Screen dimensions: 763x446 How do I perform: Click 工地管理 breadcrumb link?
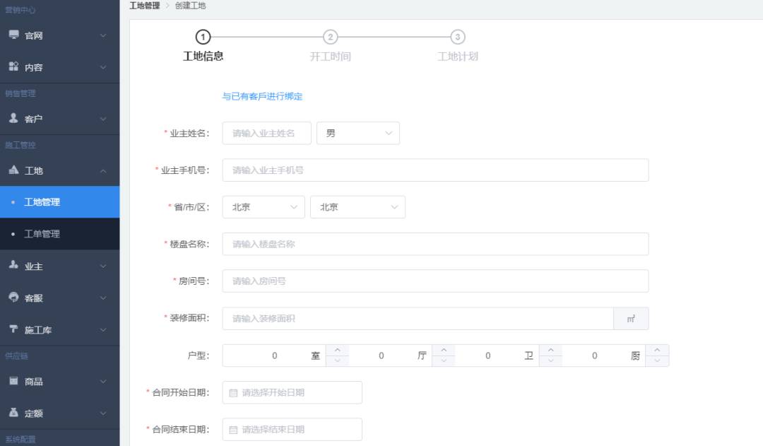145,6
